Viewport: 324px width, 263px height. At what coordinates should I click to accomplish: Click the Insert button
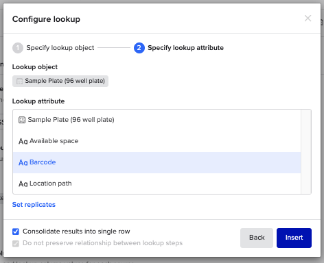[294, 238]
